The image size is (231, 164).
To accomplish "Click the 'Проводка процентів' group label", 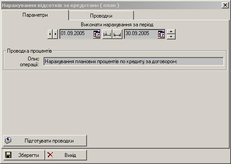I will pos(29,51).
